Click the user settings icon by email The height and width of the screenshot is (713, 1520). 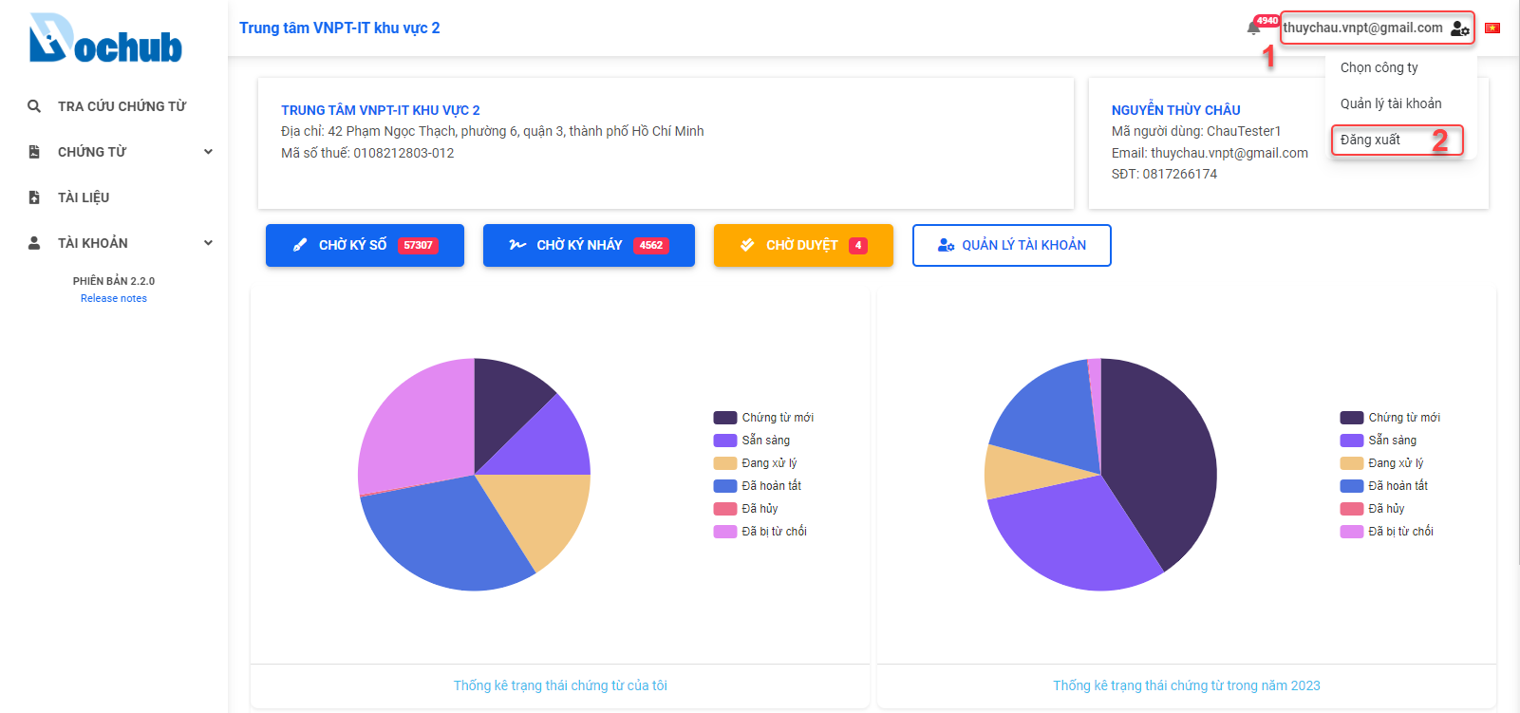pos(1460,29)
